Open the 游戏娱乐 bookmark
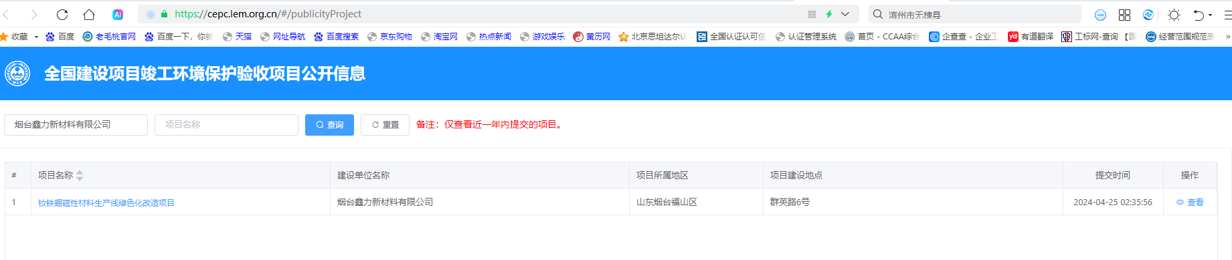The width and height of the screenshot is (1232, 260). click(x=542, y=37)
